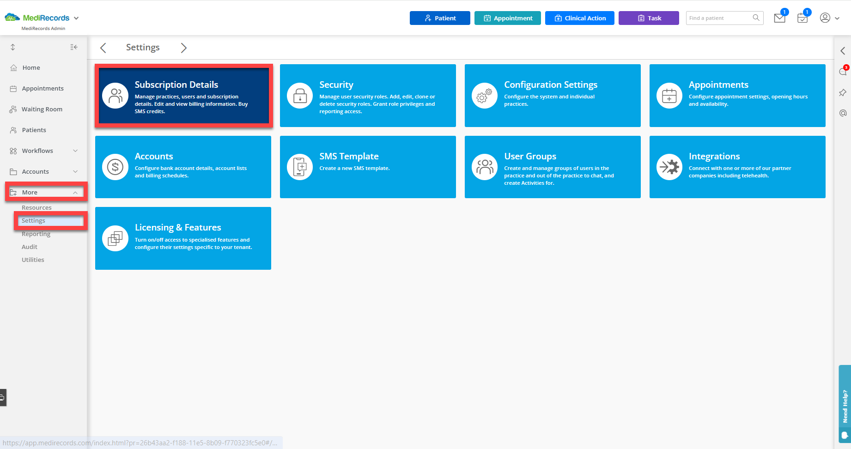Click the purple Task button

[649, 18]
